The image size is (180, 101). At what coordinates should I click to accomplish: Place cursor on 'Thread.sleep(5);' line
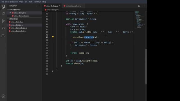click(80, 53)
